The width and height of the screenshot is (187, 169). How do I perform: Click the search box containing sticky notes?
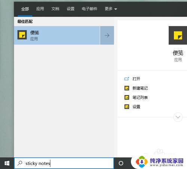[64, 163]
